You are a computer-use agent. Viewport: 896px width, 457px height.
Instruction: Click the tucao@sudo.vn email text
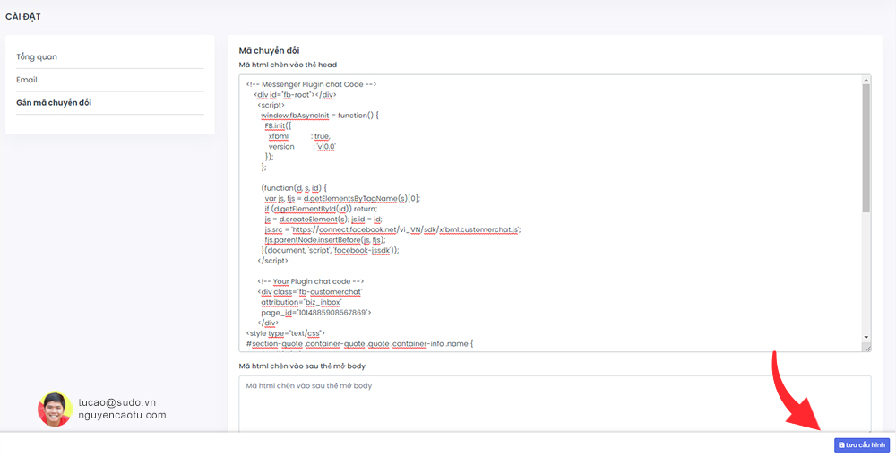116,403
